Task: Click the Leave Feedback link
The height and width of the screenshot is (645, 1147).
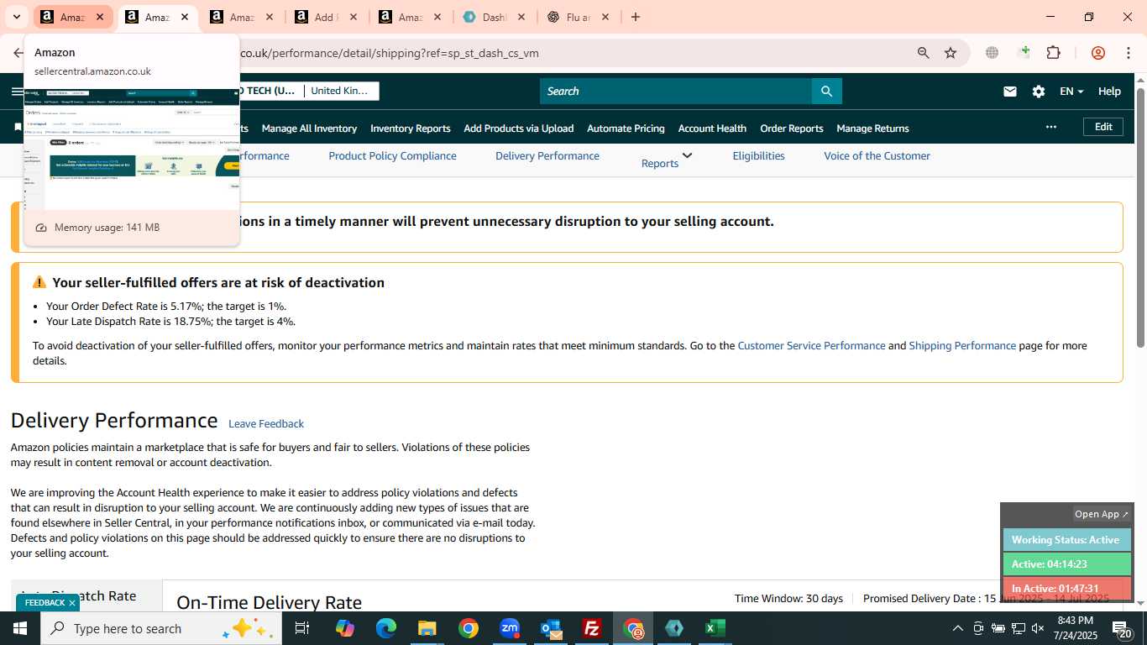Action: click(266, 424)
